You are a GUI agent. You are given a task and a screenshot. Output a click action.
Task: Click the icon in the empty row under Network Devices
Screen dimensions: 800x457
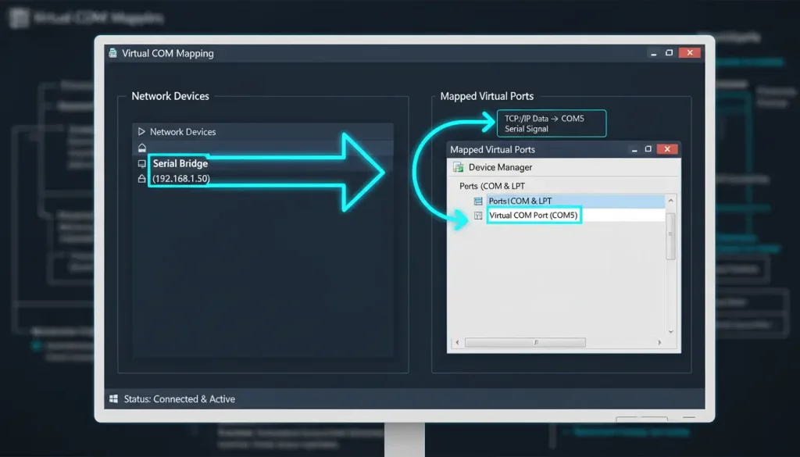(141, 148)
